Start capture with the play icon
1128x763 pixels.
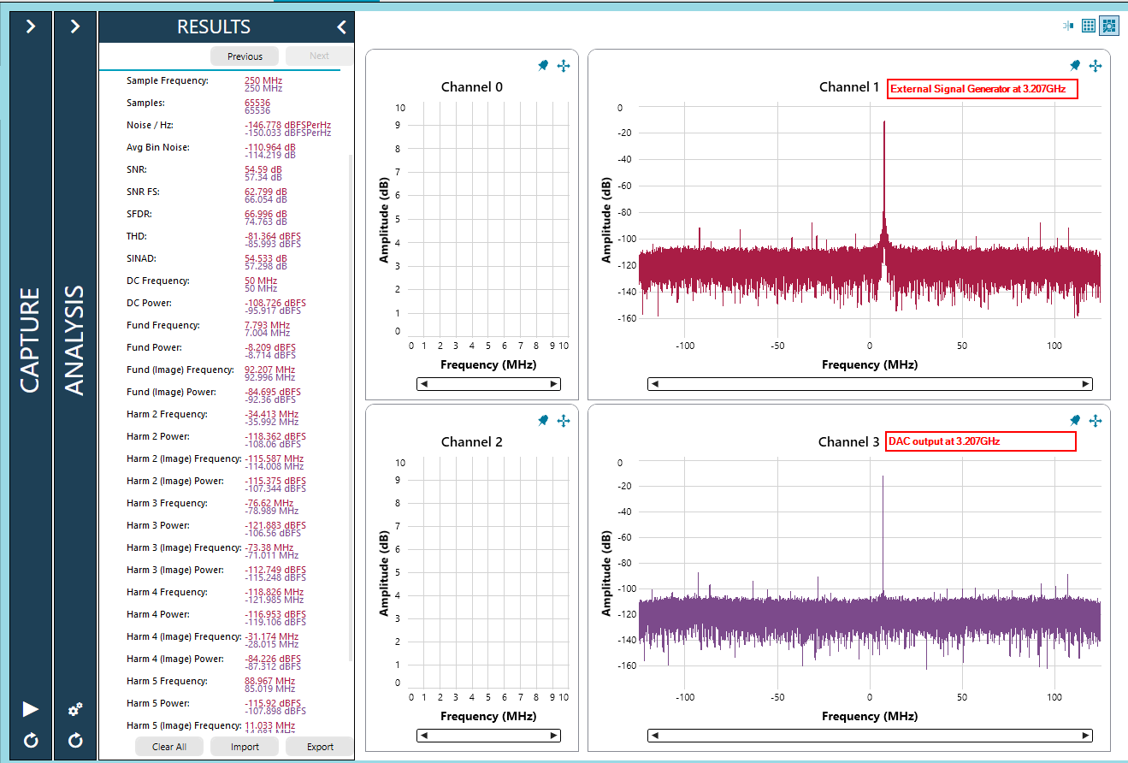tap(31, 709)
